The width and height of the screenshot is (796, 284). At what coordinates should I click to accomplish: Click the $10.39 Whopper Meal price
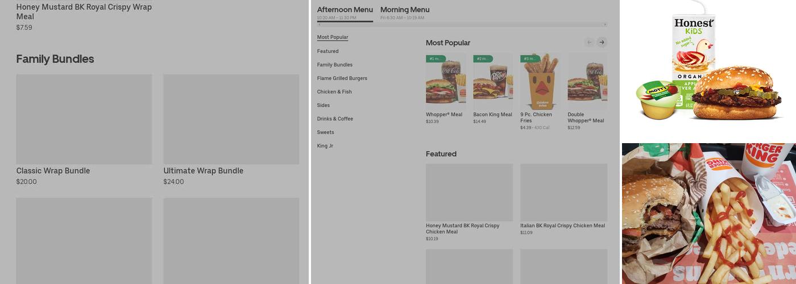[x=432, y=122]
